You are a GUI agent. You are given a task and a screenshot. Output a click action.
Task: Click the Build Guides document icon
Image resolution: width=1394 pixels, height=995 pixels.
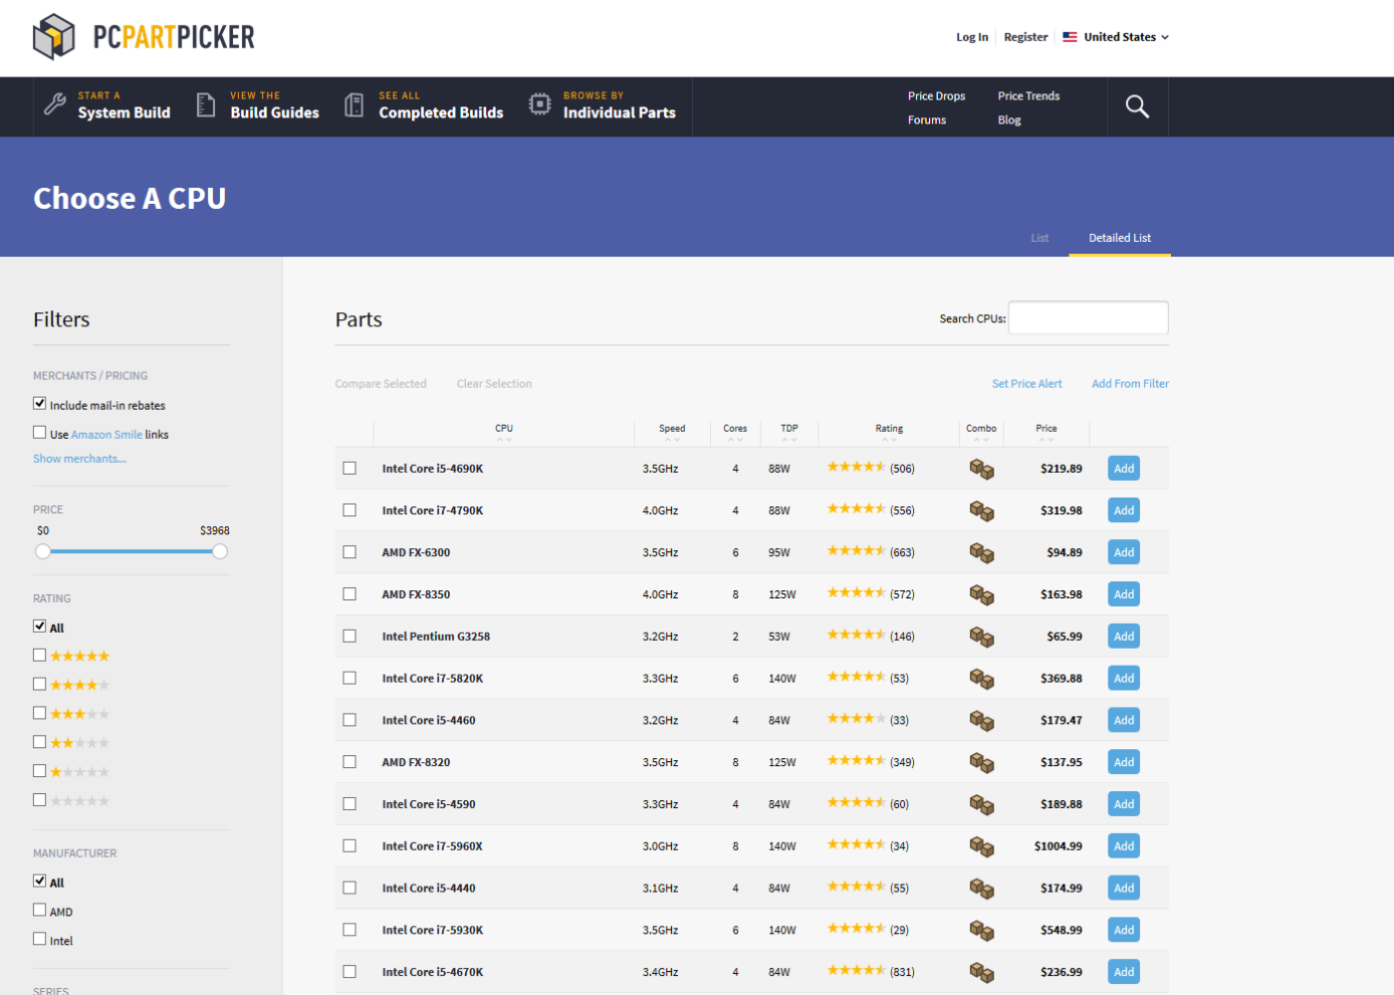(206, 104)
